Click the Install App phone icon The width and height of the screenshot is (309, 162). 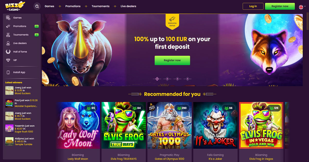(8, 72)
